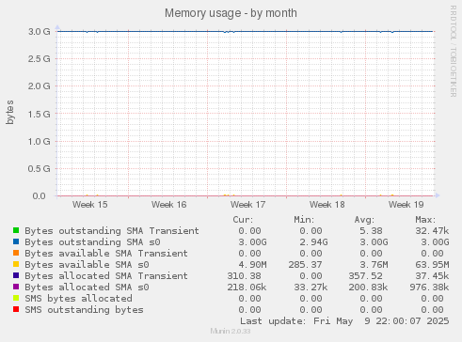Image resolution: width=462 pixels, height=342 pixels.
Task: Click the 'Bytes allocated SMA Transient' legend label
Action: [x=106, y=276]
